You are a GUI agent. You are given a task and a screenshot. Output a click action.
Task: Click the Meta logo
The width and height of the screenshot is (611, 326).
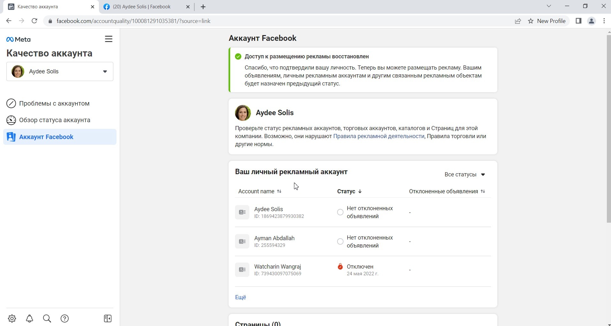(x=19, y=40)
